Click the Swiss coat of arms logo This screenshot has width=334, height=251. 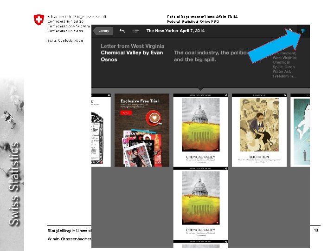(x=39, y=20)
